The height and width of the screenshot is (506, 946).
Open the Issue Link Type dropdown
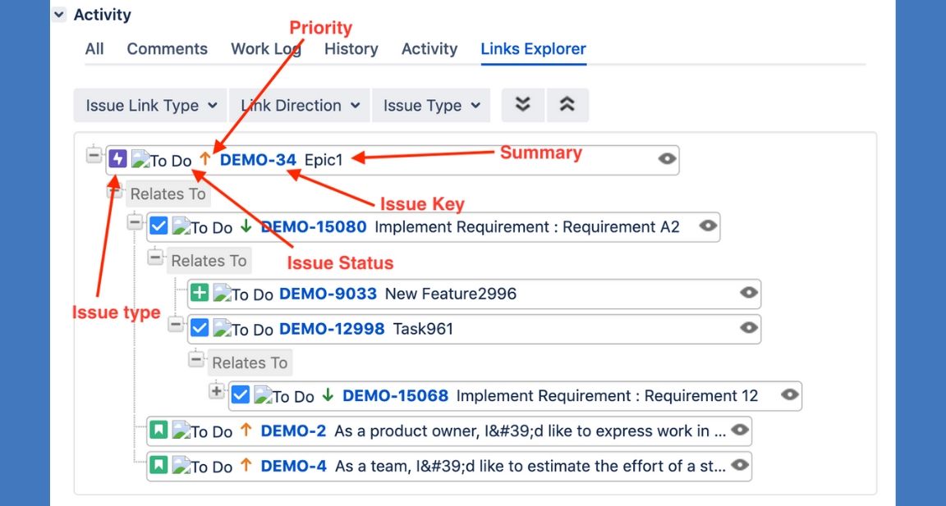pos(150,106)
